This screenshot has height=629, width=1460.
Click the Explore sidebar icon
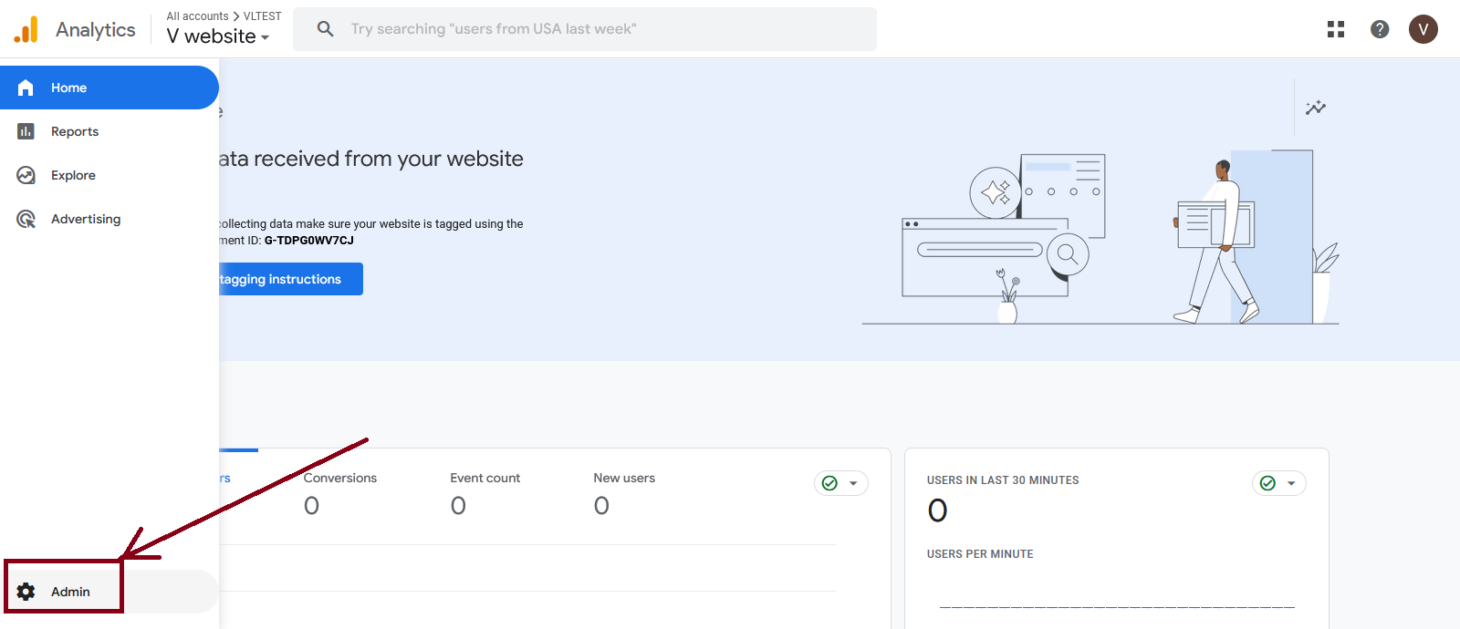pyautogui.click(x=26, y=175)
